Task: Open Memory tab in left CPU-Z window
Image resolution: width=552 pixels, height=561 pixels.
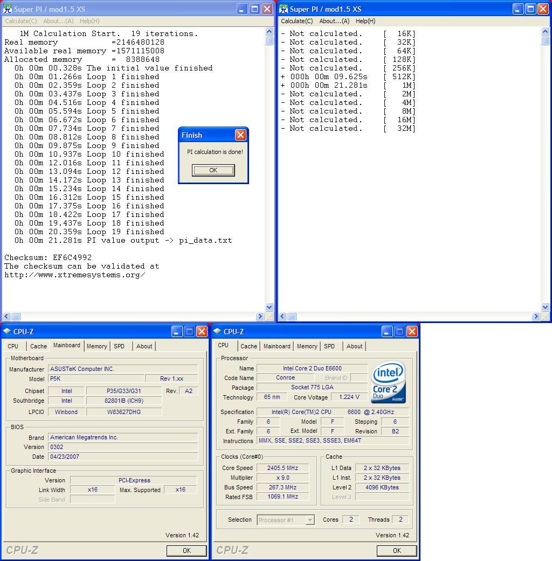Action: click(96, 346)
